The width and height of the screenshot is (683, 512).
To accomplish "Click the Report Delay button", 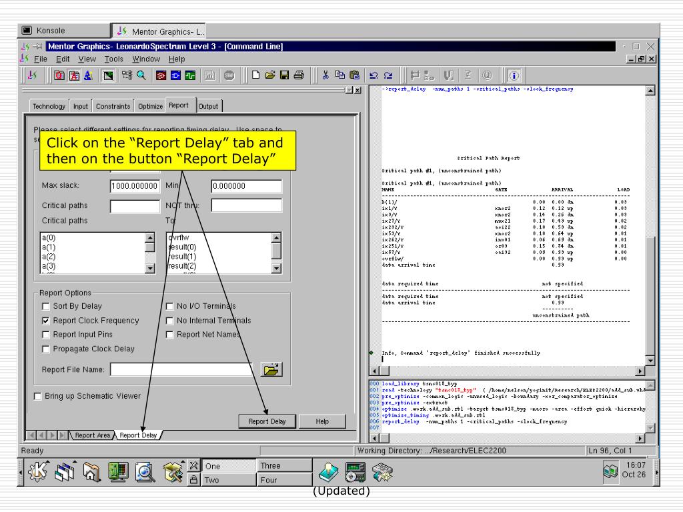I will coord(267,421).
